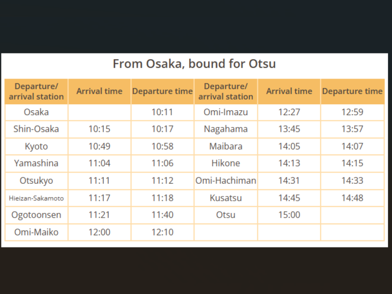The height and width of the screenshot is (294, 392).
Task: Click the 'From Osaka, bound for Otsu' title
Action: pos(194,64)
